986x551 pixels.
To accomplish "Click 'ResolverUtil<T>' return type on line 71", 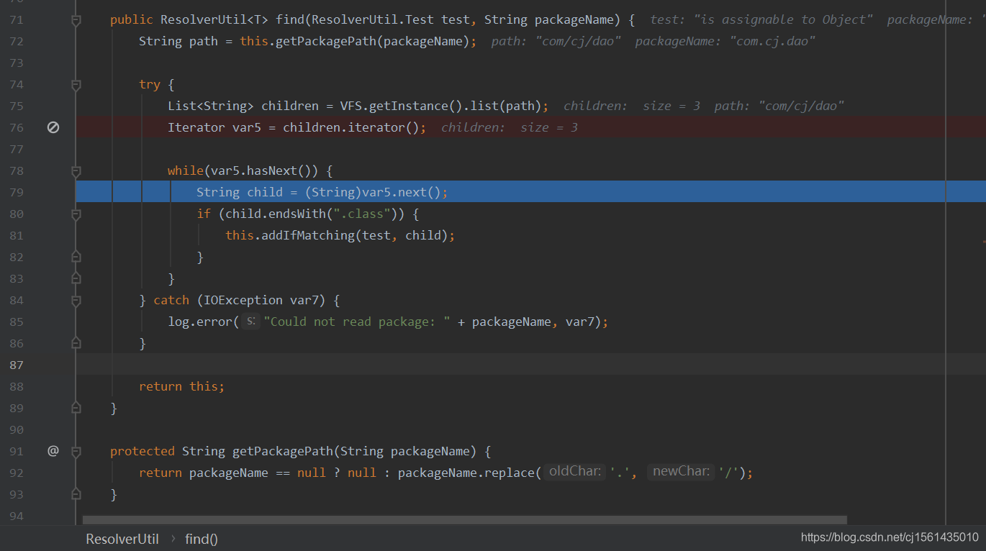I will click(x=214, y=19).
